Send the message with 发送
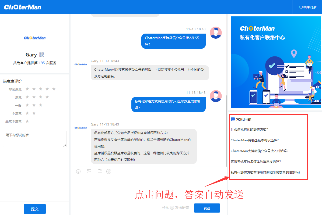The height and width of the screenshot is (215, 322). [207, 208]
